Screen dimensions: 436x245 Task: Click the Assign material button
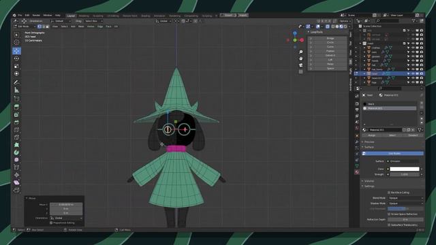point(371,135)
